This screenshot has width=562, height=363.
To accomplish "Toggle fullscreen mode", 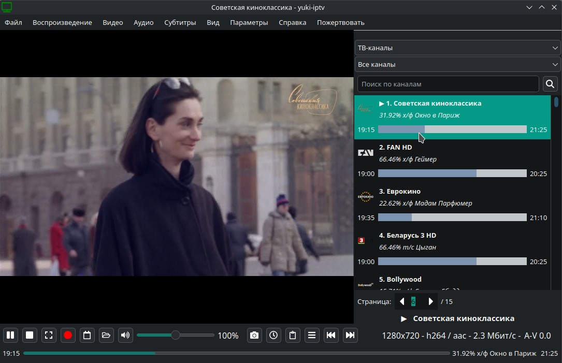I will tap(49, 335).
